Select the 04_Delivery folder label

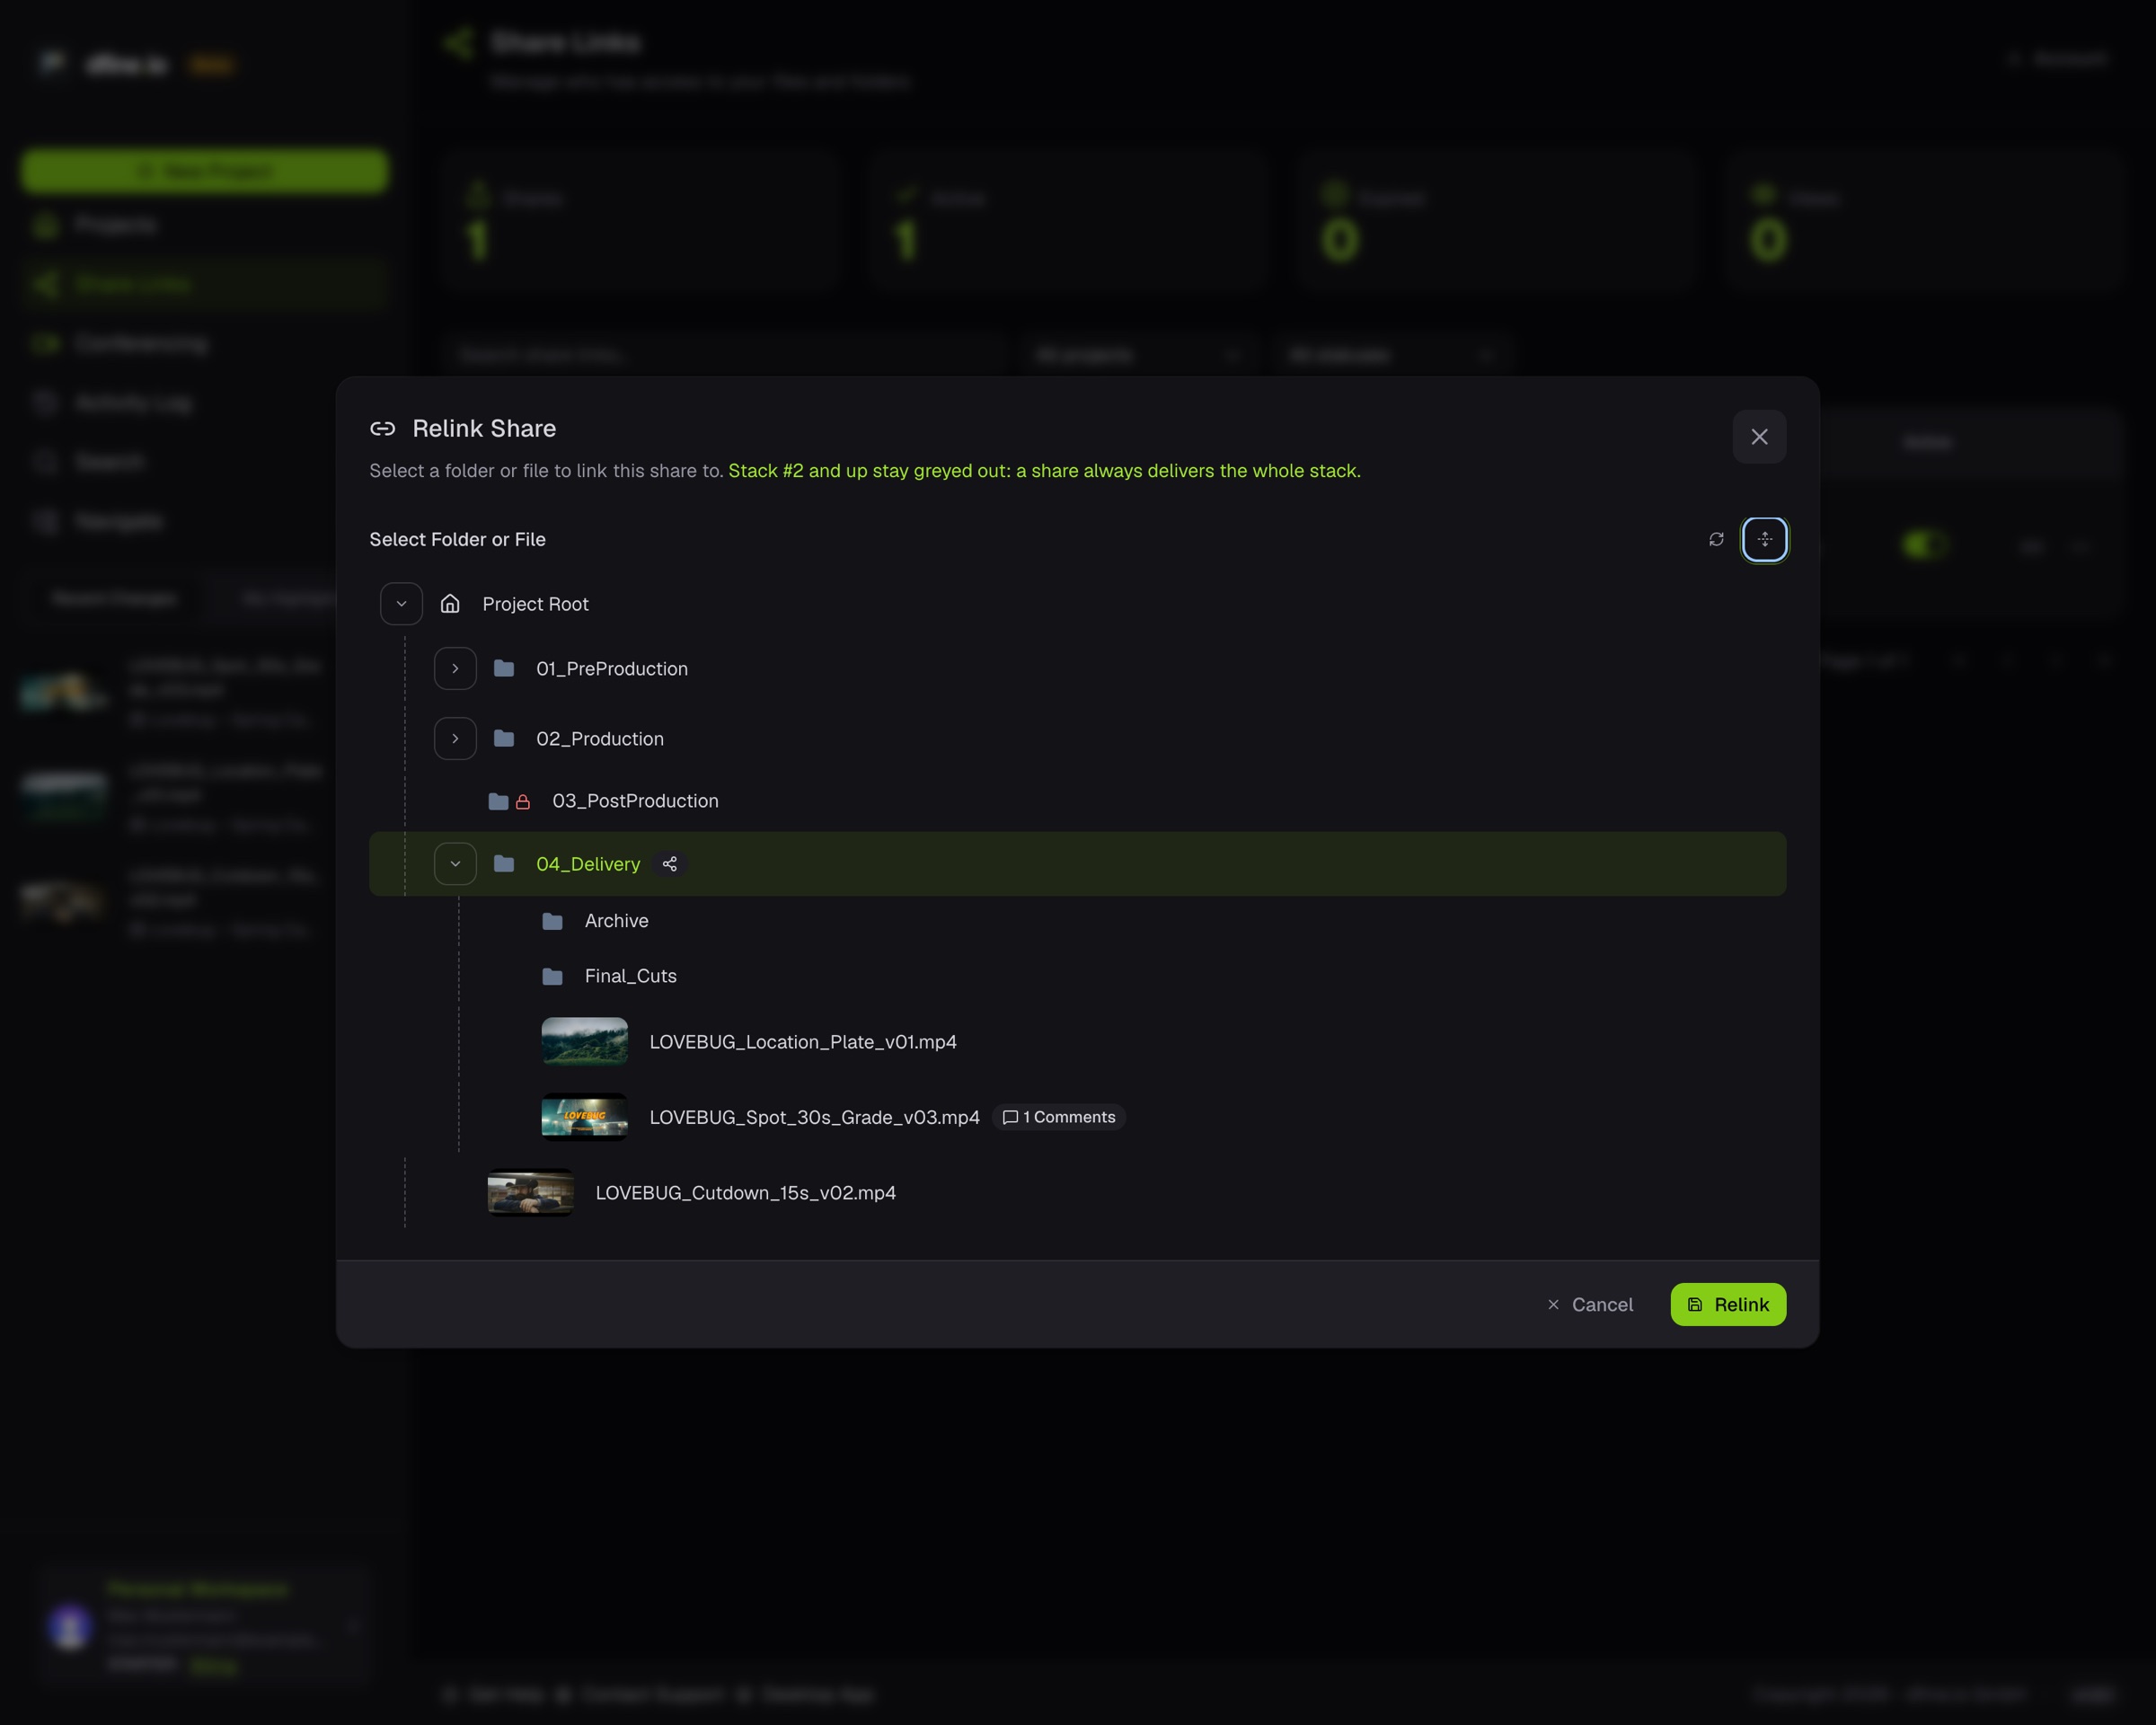coord(588,864)
